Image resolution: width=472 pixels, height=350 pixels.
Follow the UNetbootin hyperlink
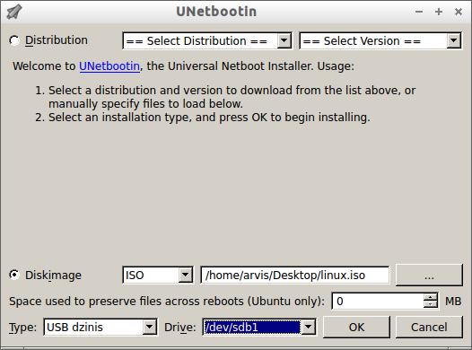(x=109, y=66)
